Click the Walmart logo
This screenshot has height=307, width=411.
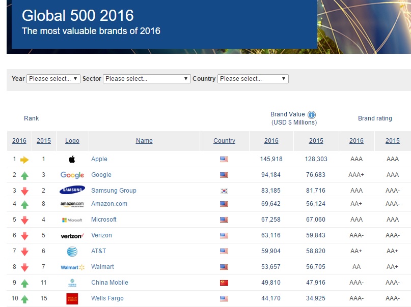tap(73, 267)
